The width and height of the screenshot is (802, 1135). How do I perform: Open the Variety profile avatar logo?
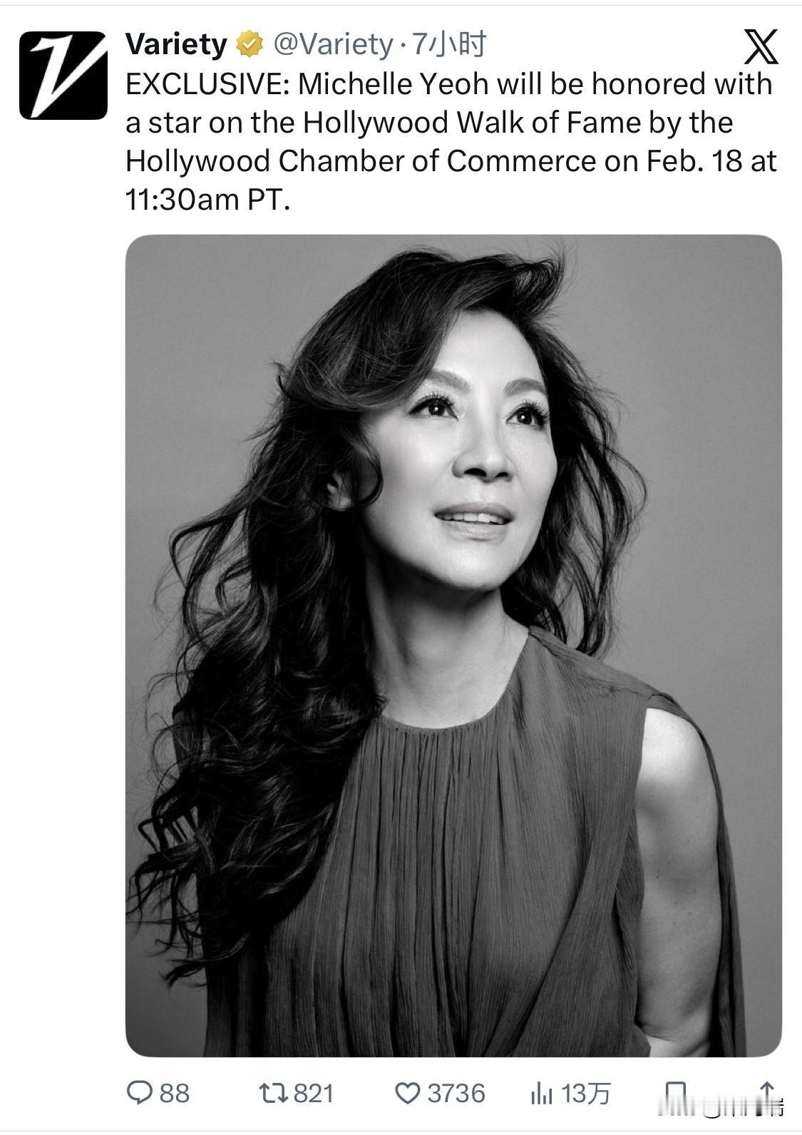tap(63, 75)
